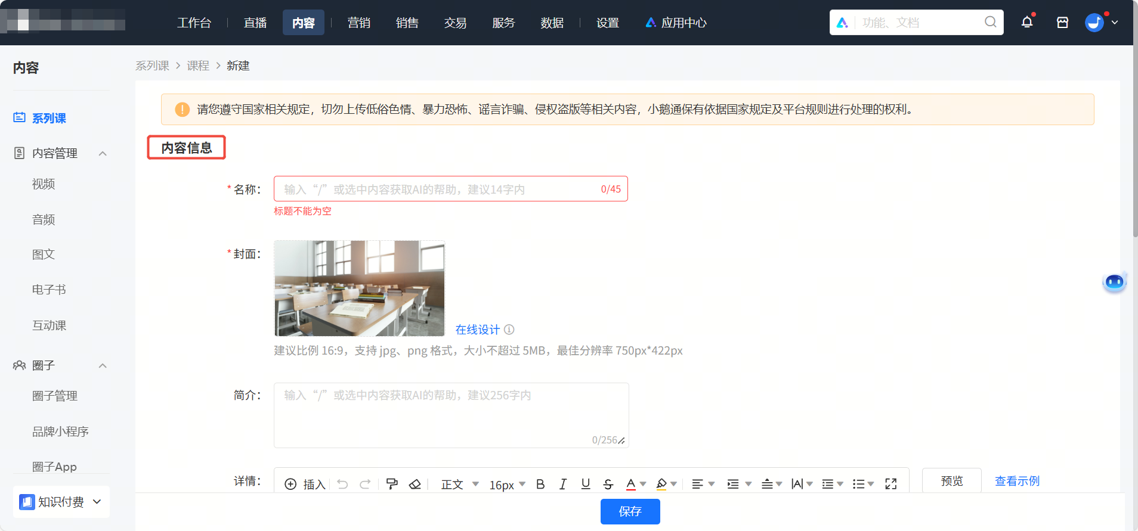
Task: Open 应用中心
Action: tap(676, 23)
